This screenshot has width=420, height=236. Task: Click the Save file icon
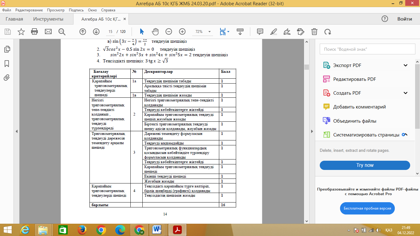click(8, 32)
